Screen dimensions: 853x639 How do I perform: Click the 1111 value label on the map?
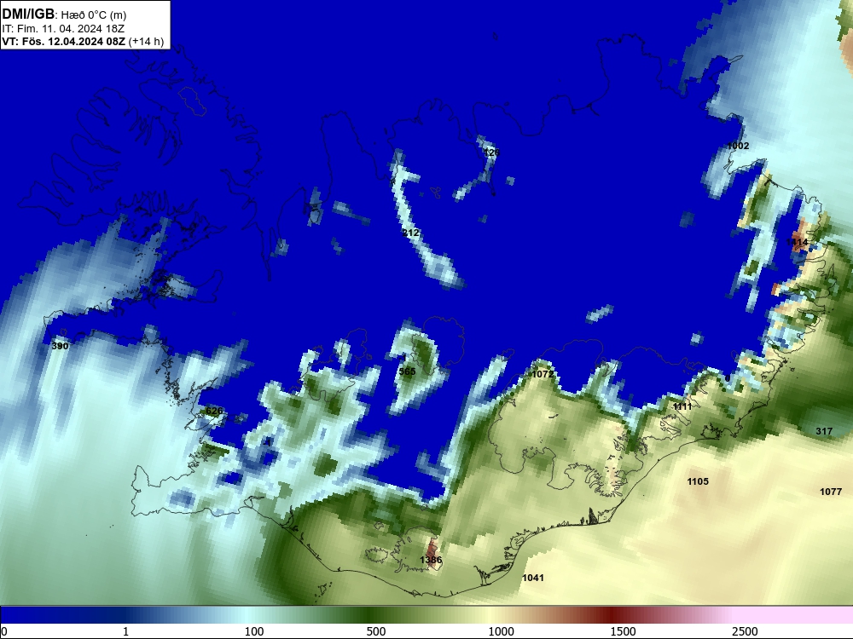tap(682, 406)
